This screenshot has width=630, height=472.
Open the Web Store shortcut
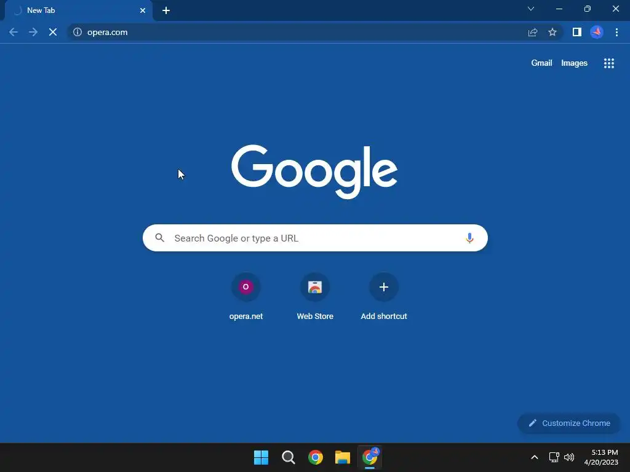coord(315,297)
